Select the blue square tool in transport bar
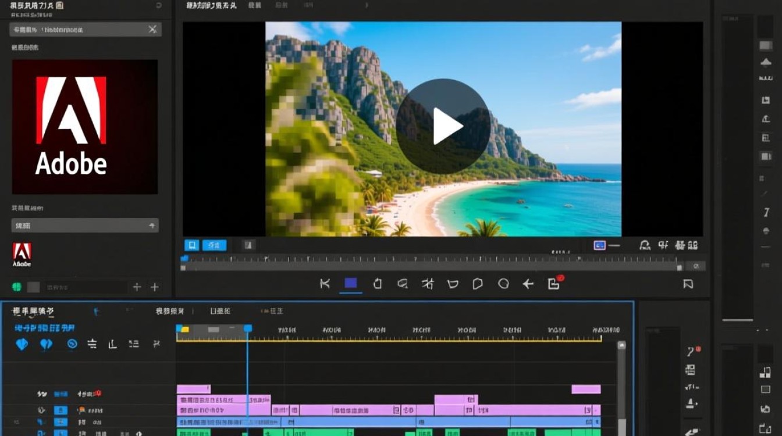 click(350, 283)
